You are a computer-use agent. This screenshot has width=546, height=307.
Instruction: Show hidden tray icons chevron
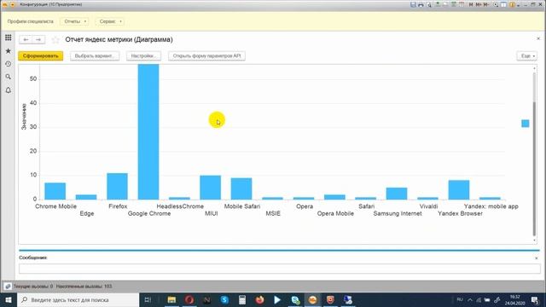click(x=470, y=299)
